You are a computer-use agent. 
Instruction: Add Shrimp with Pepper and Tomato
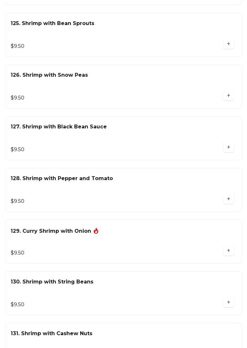(228, 199)
